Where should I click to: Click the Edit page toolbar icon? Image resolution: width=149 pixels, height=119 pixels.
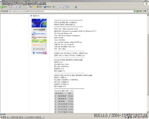[x=66, y=7]
